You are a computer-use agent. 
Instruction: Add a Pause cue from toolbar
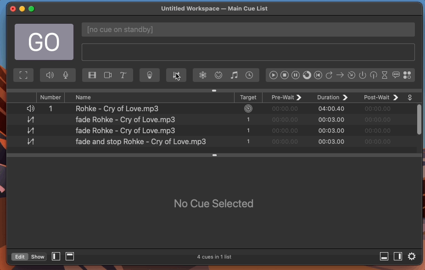296,75
